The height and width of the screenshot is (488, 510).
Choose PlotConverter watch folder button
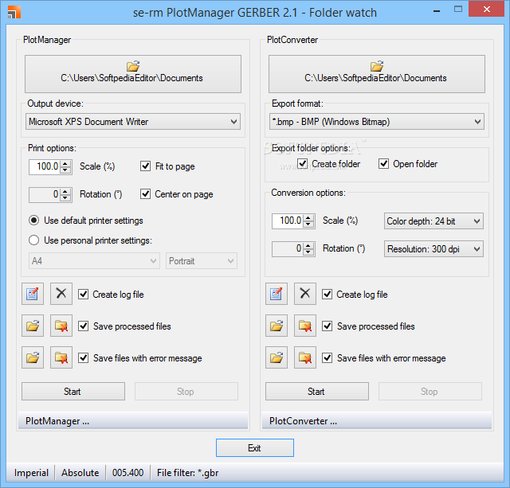coord(377,74)
